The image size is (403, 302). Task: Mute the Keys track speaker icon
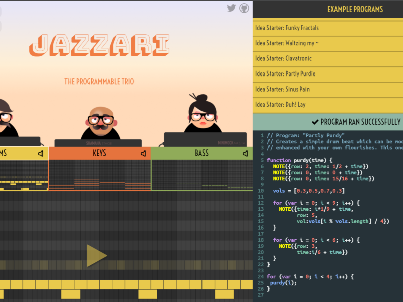144,153
